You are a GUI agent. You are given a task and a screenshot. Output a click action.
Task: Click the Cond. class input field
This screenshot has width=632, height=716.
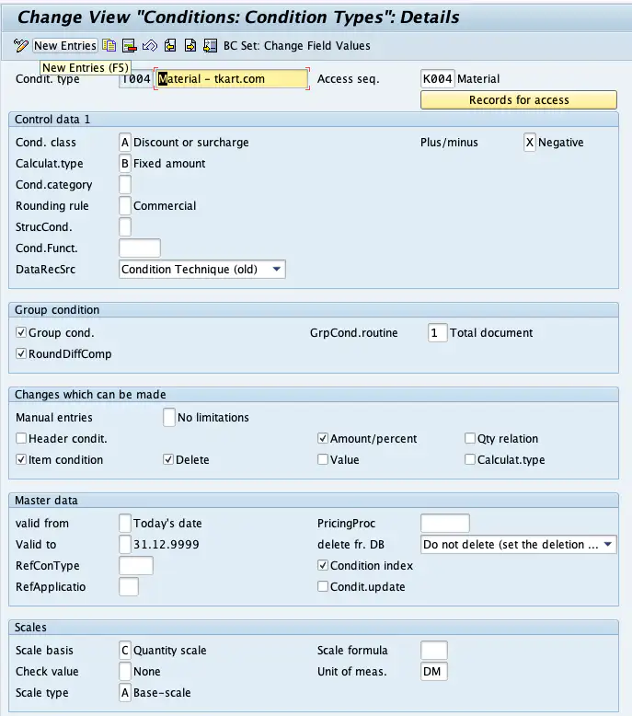[124, 143]
